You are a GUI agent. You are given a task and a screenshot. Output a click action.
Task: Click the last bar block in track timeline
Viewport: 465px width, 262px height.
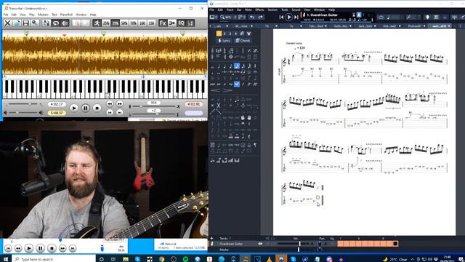[395, 244]
